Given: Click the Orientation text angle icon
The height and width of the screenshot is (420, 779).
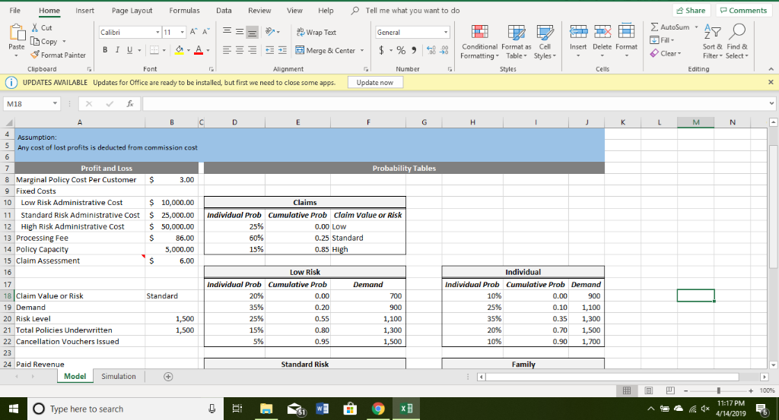Looking at the screenshot, I should pos(270,32).
